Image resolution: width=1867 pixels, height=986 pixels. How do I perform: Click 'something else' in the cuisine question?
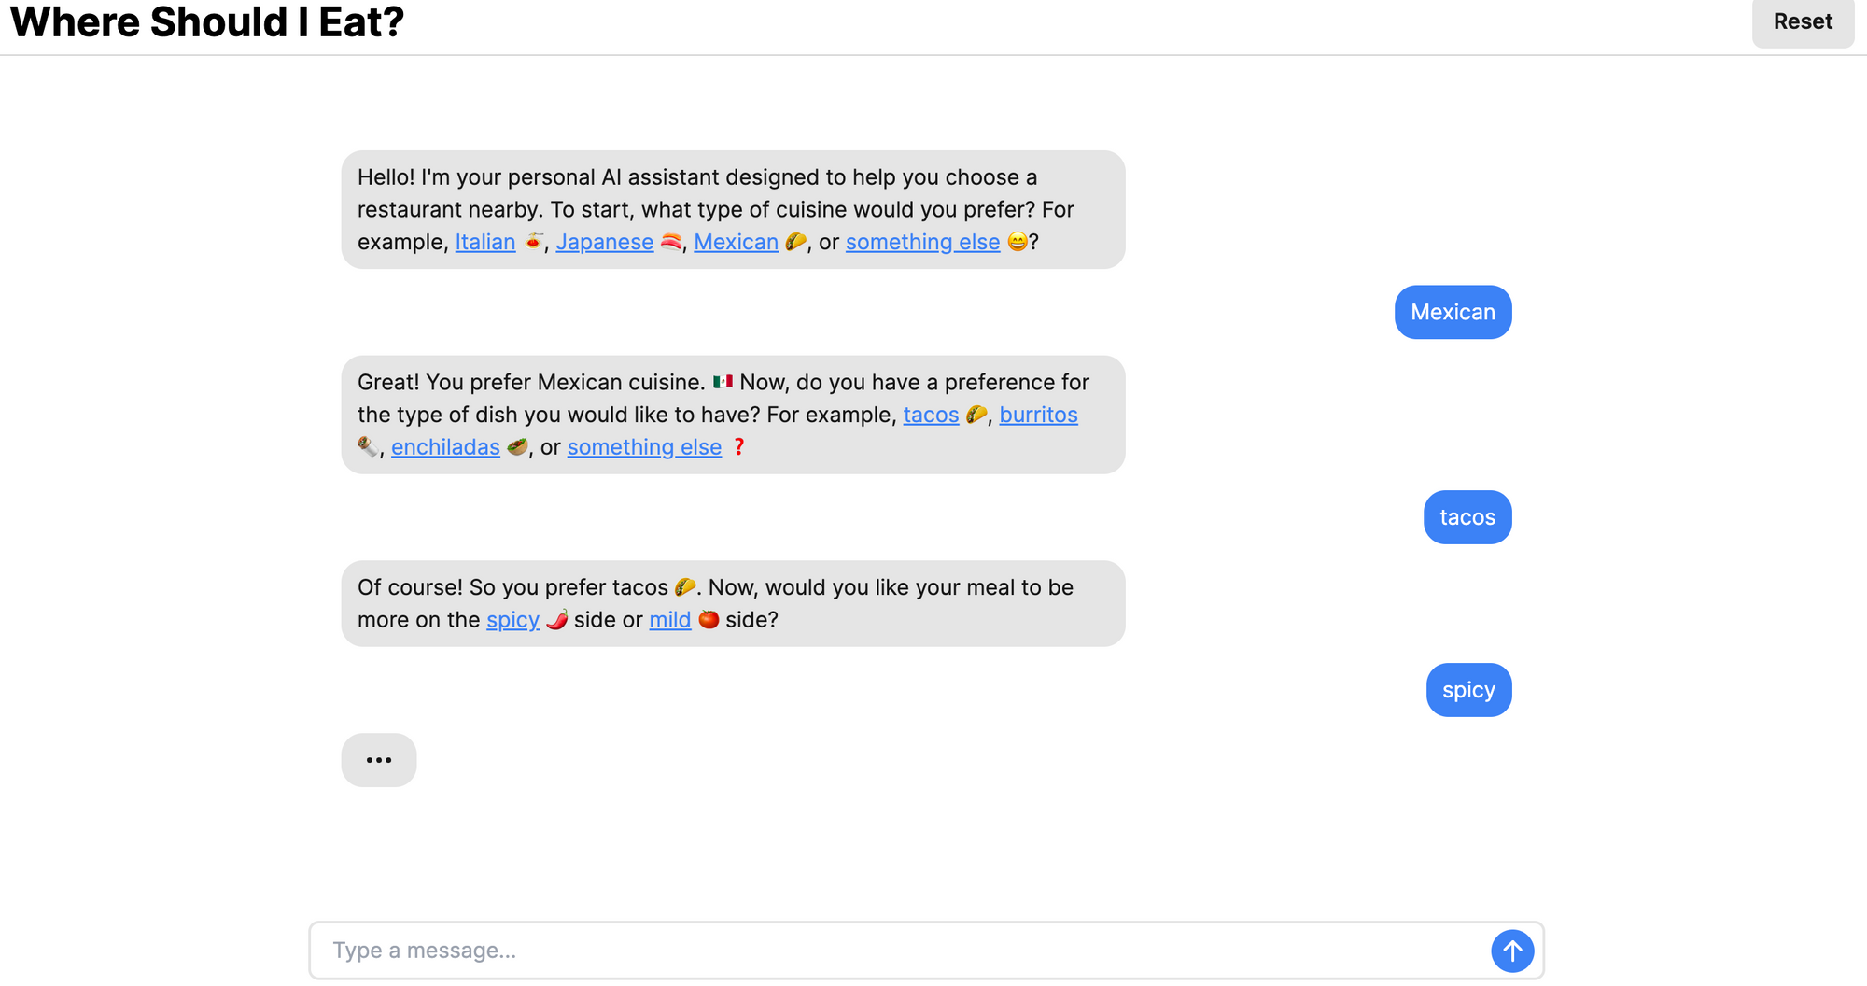[922, 242]
